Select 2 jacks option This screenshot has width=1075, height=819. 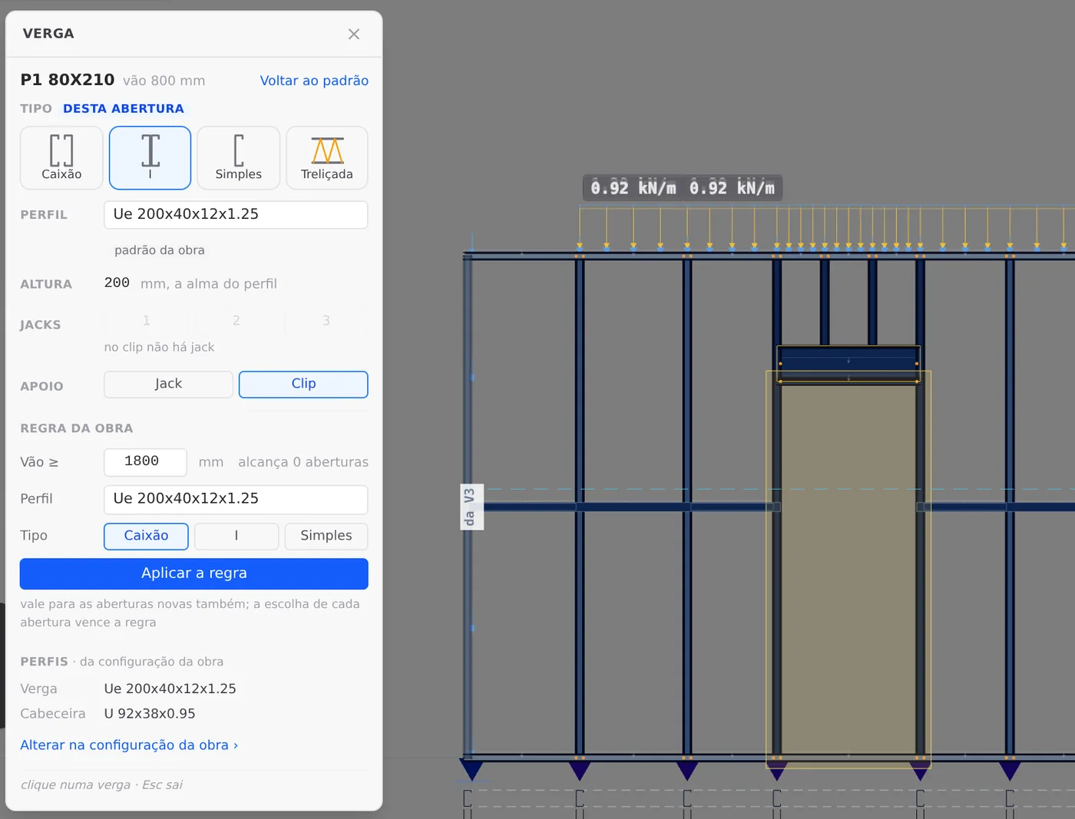coord(237,321)
